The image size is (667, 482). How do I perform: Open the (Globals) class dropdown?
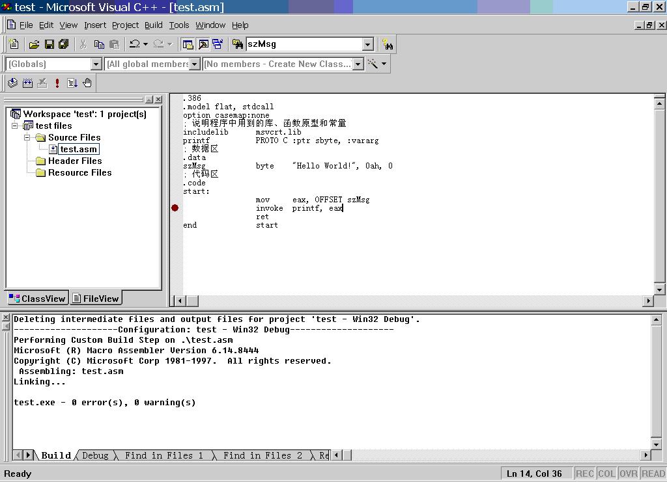click(x=96, y=64)
